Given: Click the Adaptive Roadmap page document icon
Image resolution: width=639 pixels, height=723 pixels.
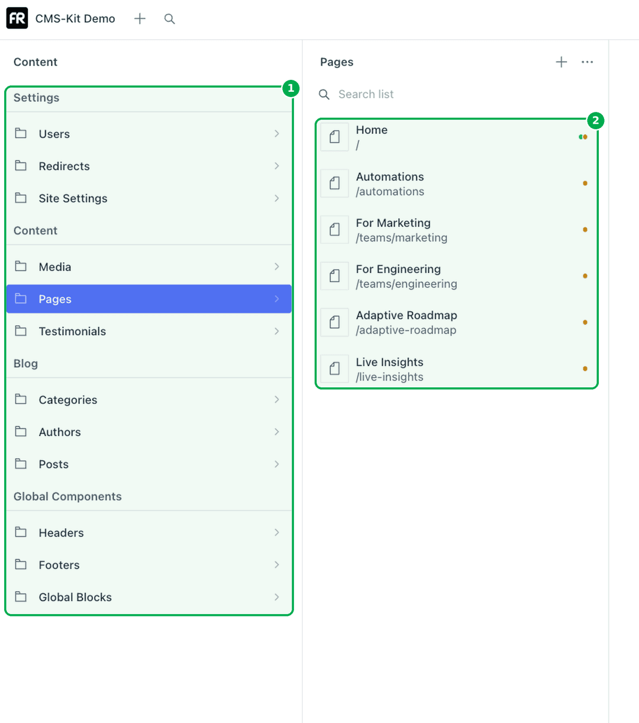Looking at the screenshot, I should (335, 322).
